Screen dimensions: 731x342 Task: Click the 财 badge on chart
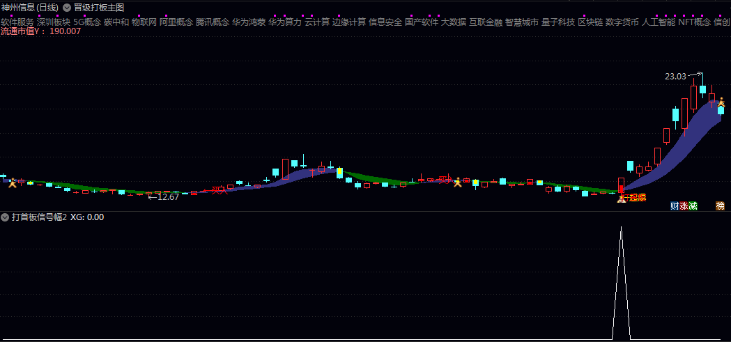[674, 206]
